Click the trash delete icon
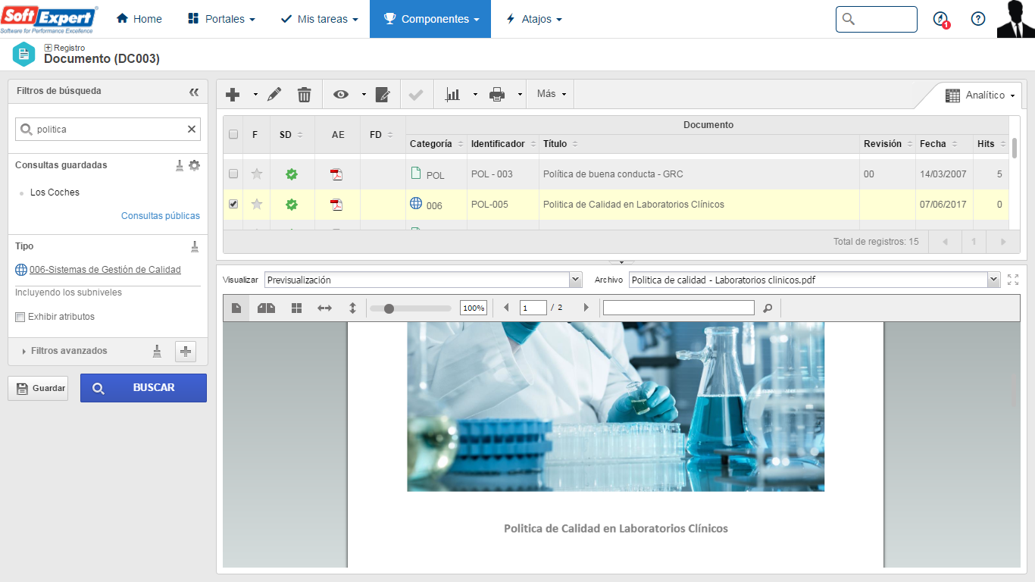Viewport: 1035px width, 582px height. click(304, 94)
